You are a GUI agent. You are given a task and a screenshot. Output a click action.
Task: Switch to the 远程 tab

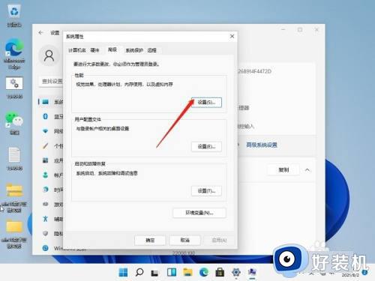[x=151, y=50]
